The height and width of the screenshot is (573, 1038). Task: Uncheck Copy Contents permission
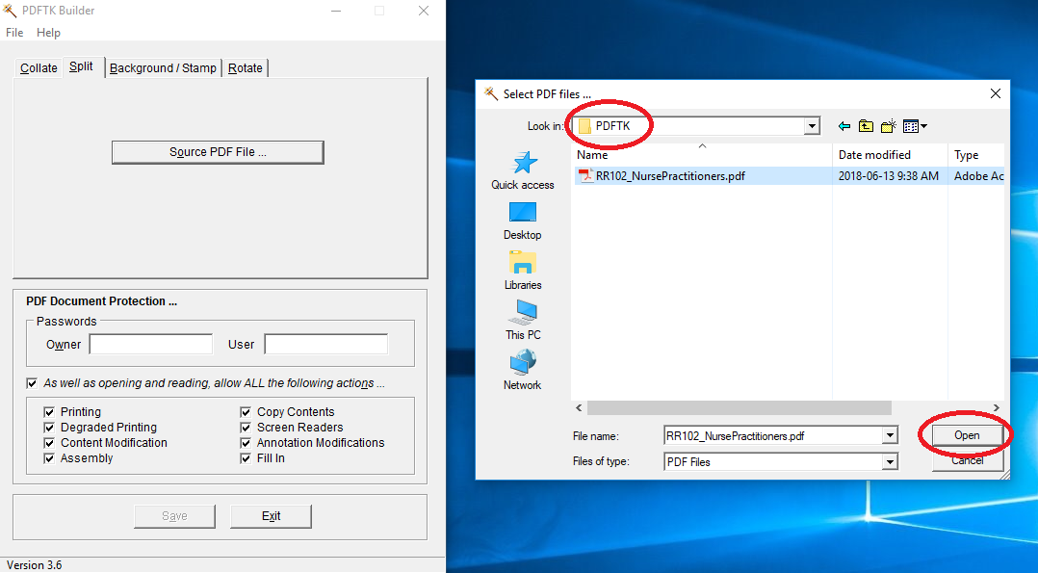click(246, 412)
